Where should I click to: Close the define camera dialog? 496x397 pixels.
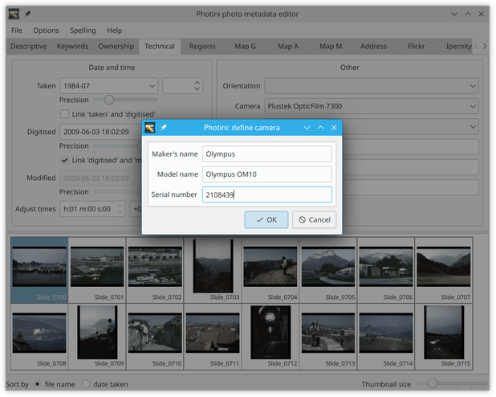[x=334, y=128]
